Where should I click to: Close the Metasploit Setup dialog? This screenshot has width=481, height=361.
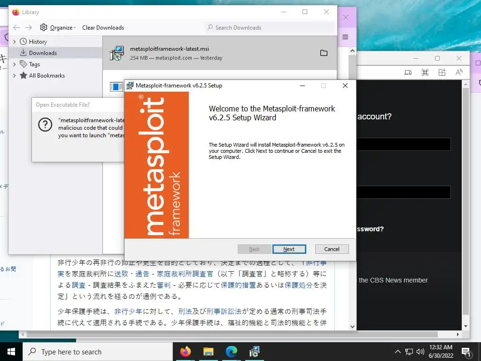pos(345,86)
